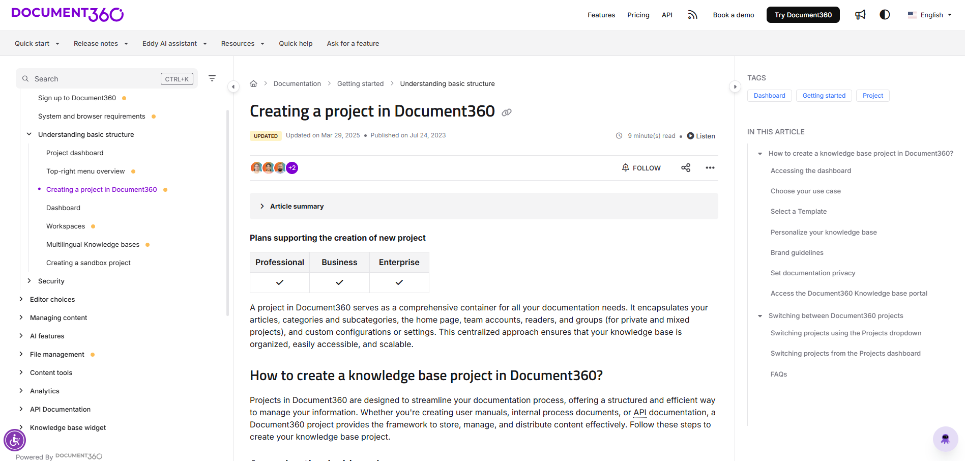The height and width of the screenshot is (461, 965).
Task: Open the Resources menu
Action: pos(243,43)
